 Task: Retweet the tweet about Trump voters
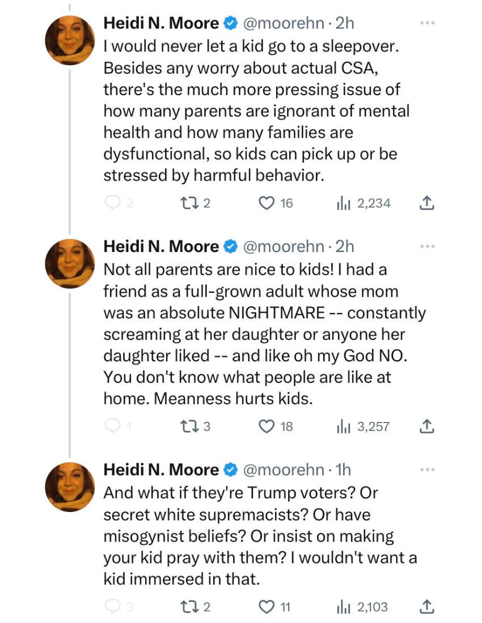pos(188,607)
